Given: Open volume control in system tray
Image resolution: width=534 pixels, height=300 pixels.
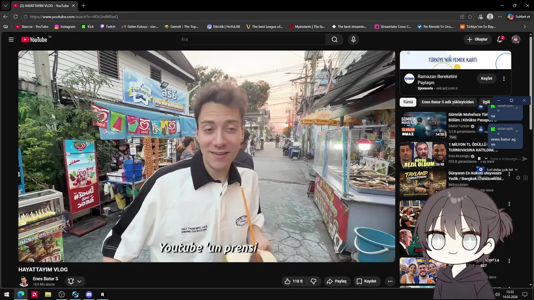Looking at the screenshot, I should 497,295.
